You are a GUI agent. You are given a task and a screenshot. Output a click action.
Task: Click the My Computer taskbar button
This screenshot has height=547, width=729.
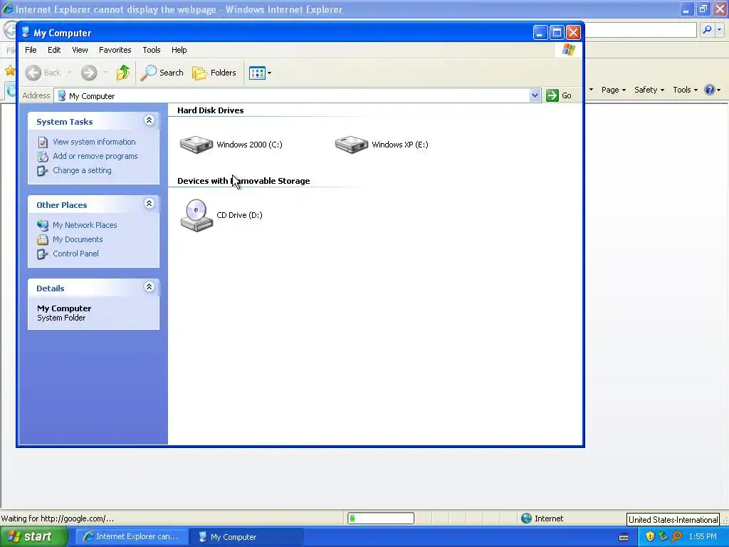pos(246,537)
